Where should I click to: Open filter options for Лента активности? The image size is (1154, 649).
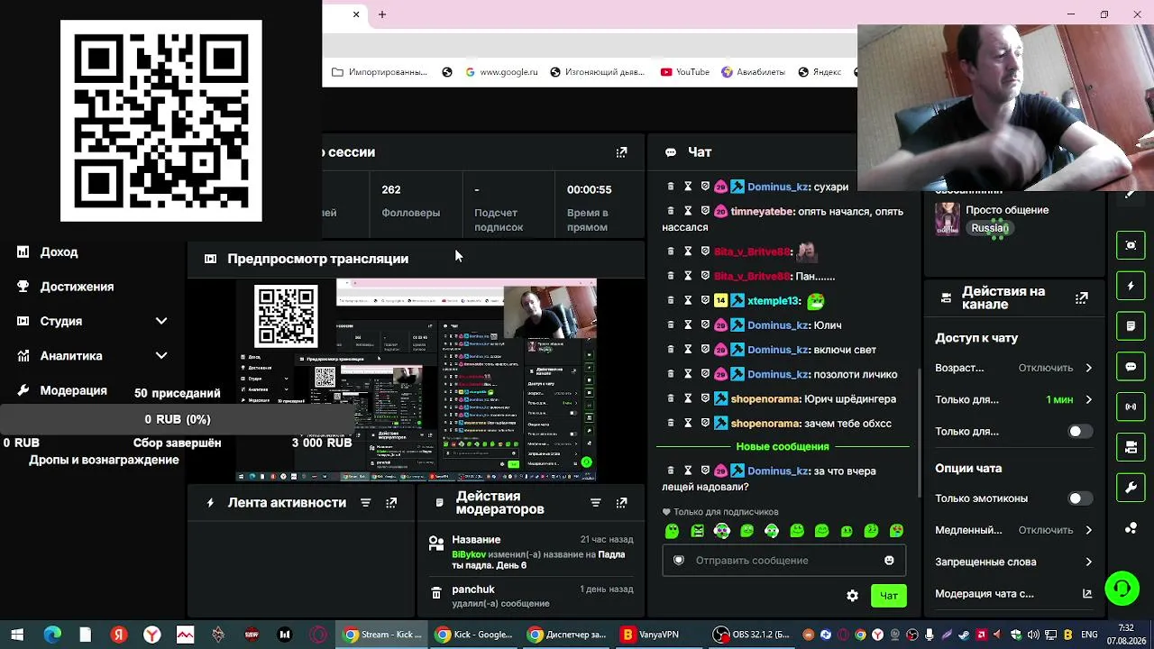pos(365,503)
